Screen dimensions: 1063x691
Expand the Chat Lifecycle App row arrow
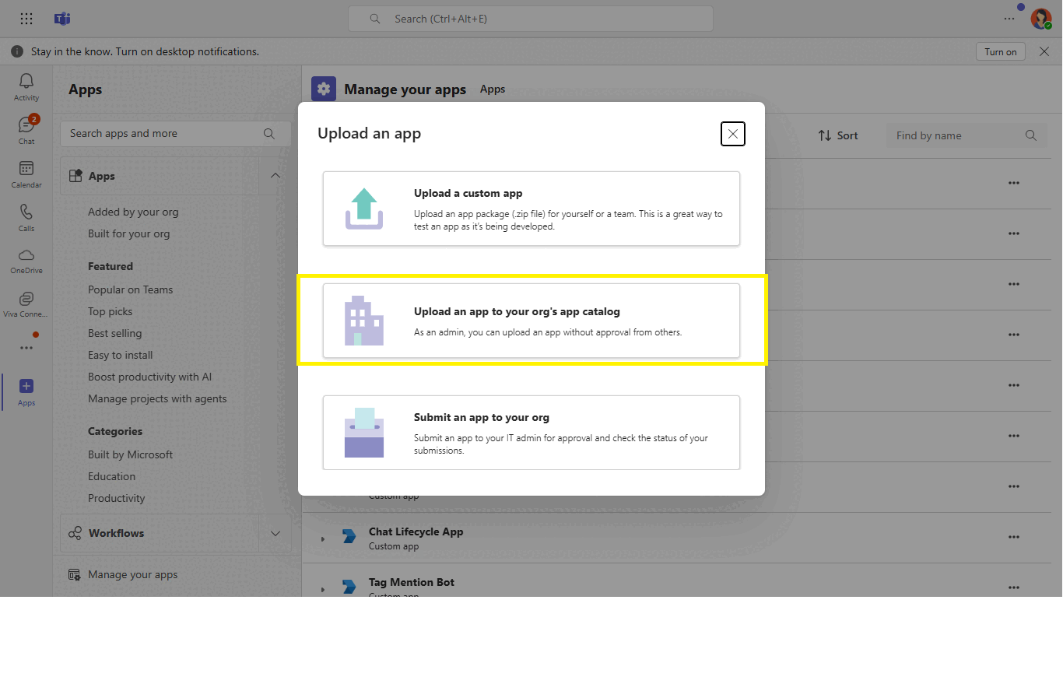coord(323,538)
